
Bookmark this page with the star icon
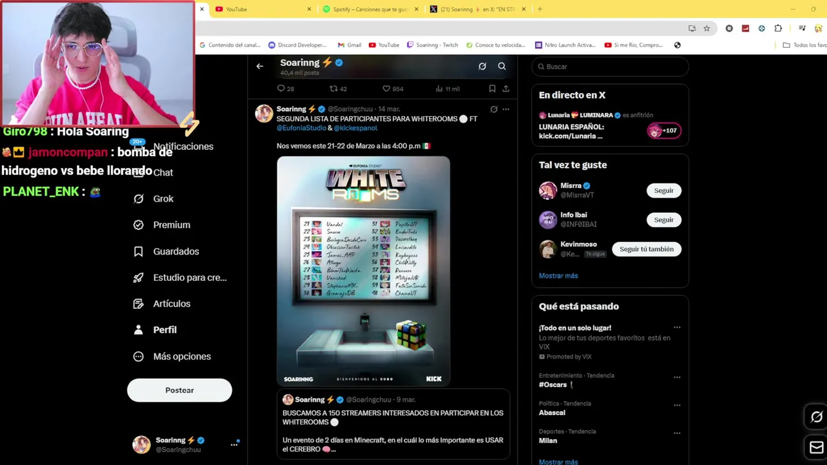tap(707, 28)
